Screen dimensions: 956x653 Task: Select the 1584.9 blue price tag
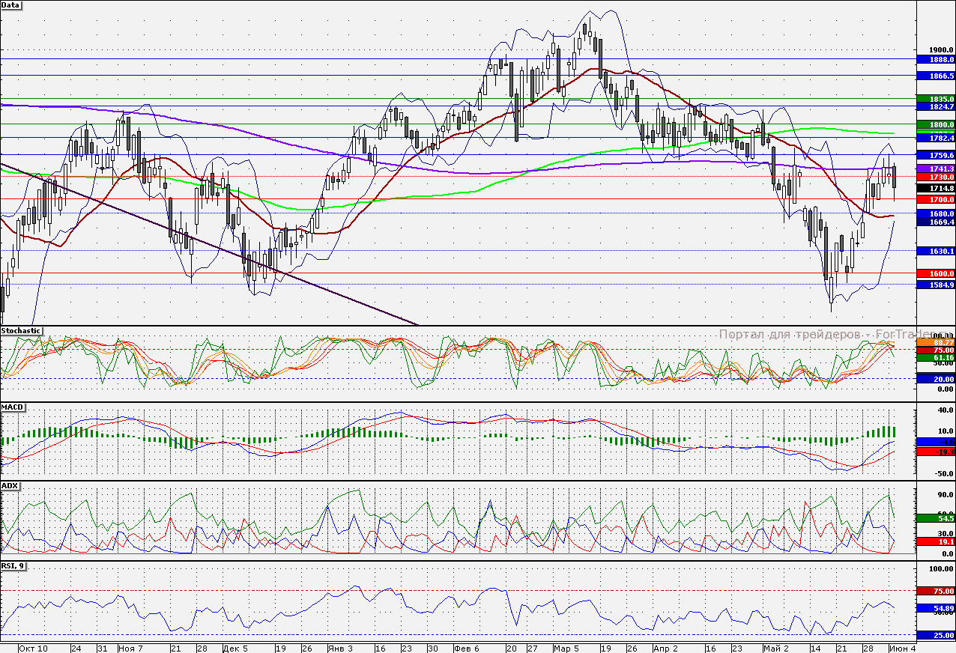click(936, 285)
